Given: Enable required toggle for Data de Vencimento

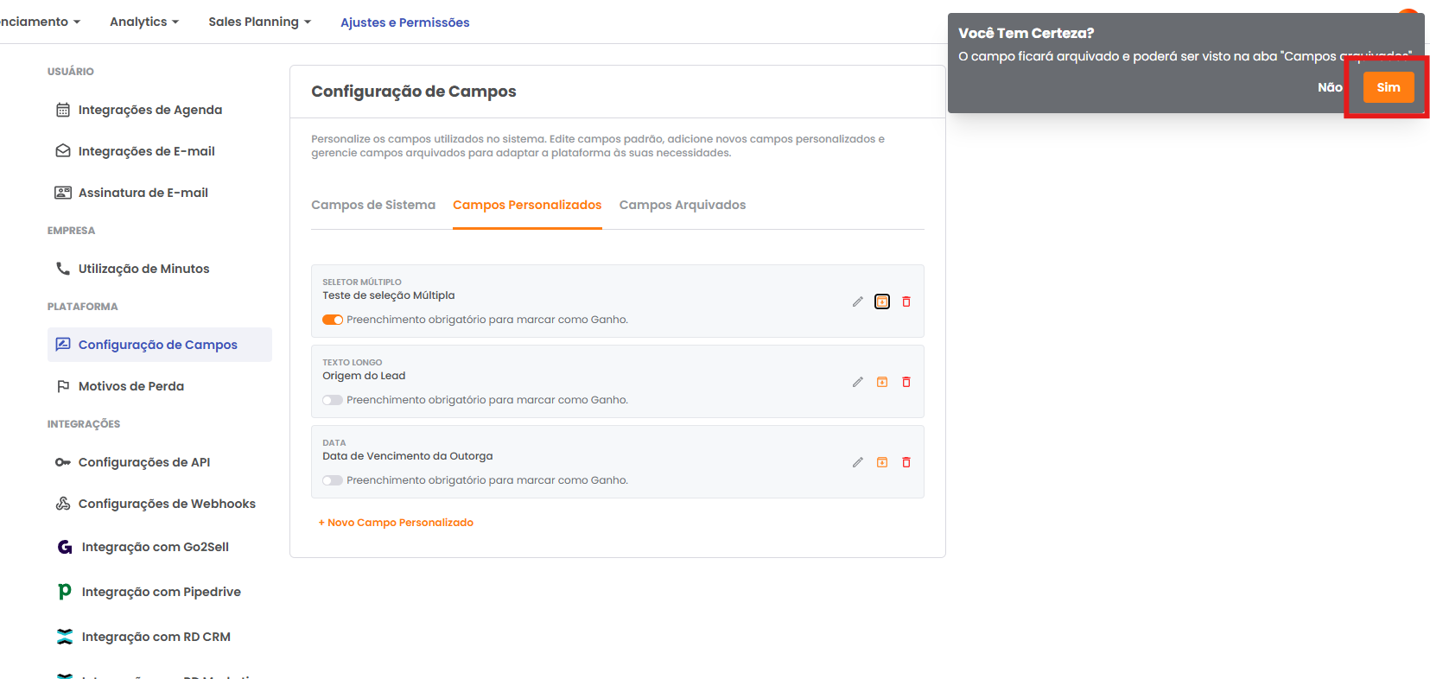Looking at the screenshot, I should pos(333,480).
